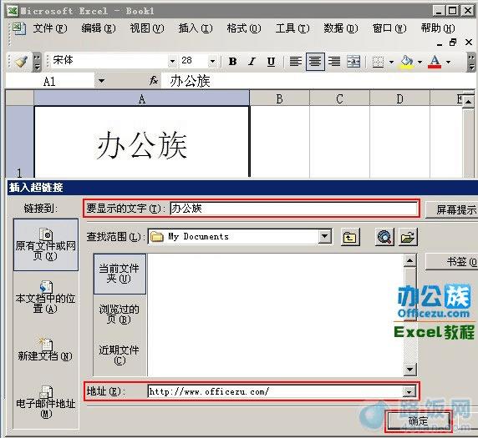Click the Browse for File folder icon
The width and height of the screenshot is (478, 438).
408,236
